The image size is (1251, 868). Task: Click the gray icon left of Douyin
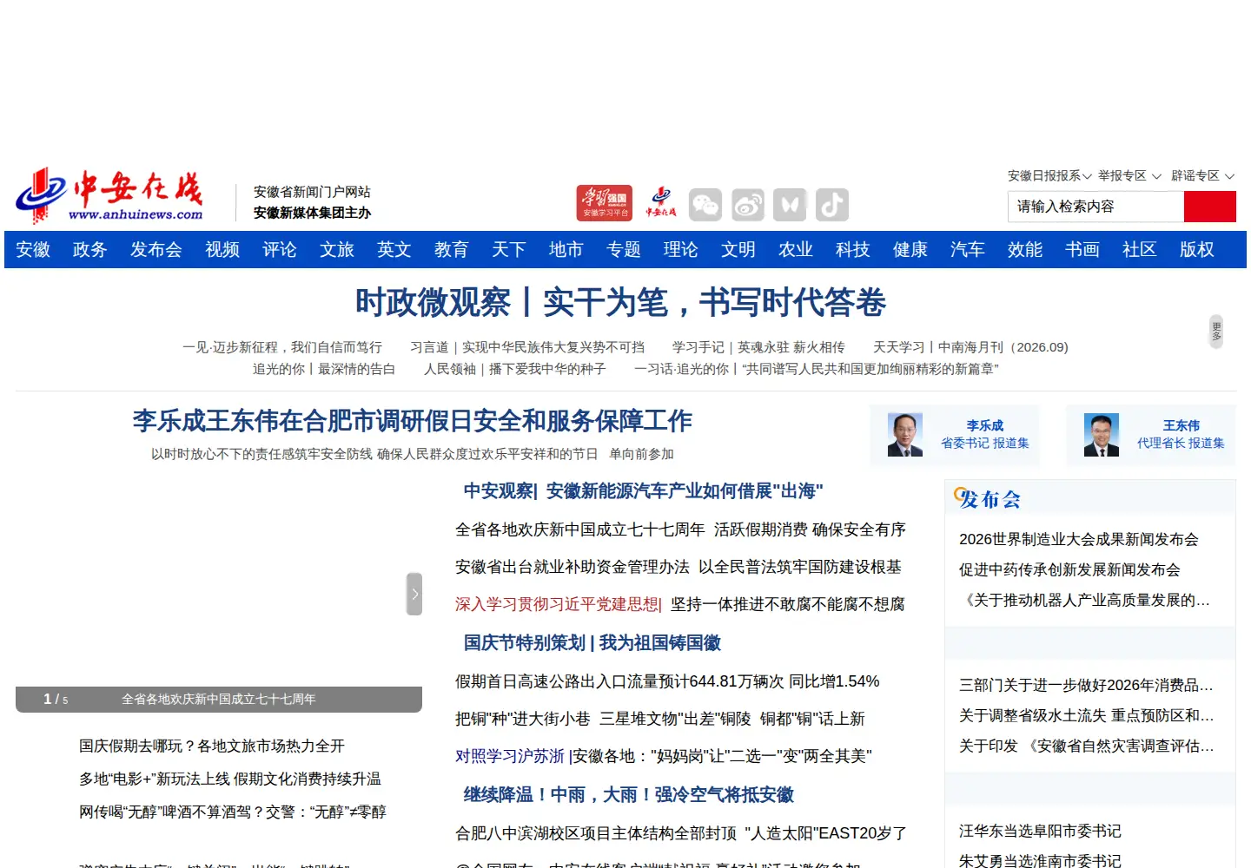790,205
